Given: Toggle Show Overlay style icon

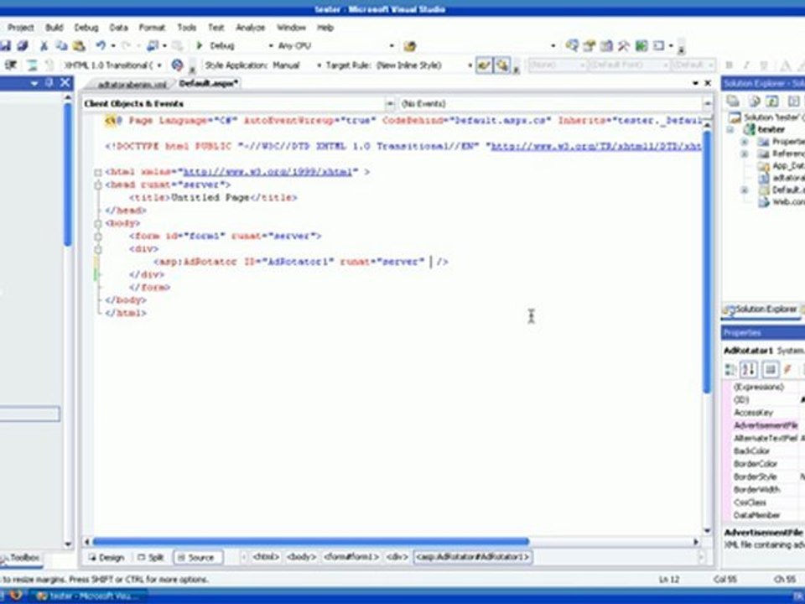Looking at the screenshot, I should (x=484, y=65).
